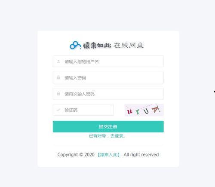Image resolution: width=215 pixels, height=187 pixels.
Task: Click the red letter u in captcha
Action: [129, 111]
